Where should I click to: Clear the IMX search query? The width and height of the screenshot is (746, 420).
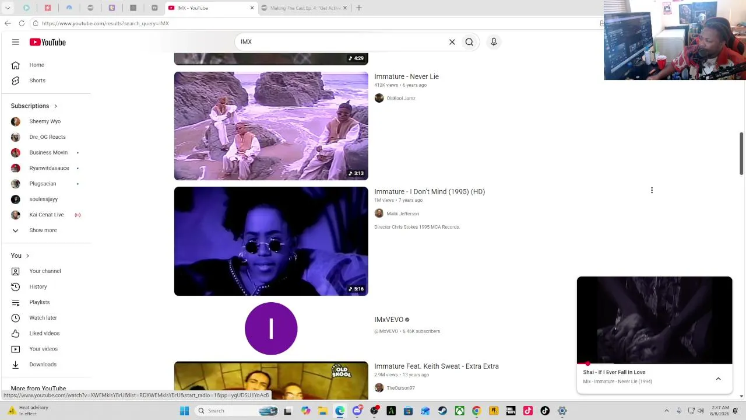(x=452, y=42)
